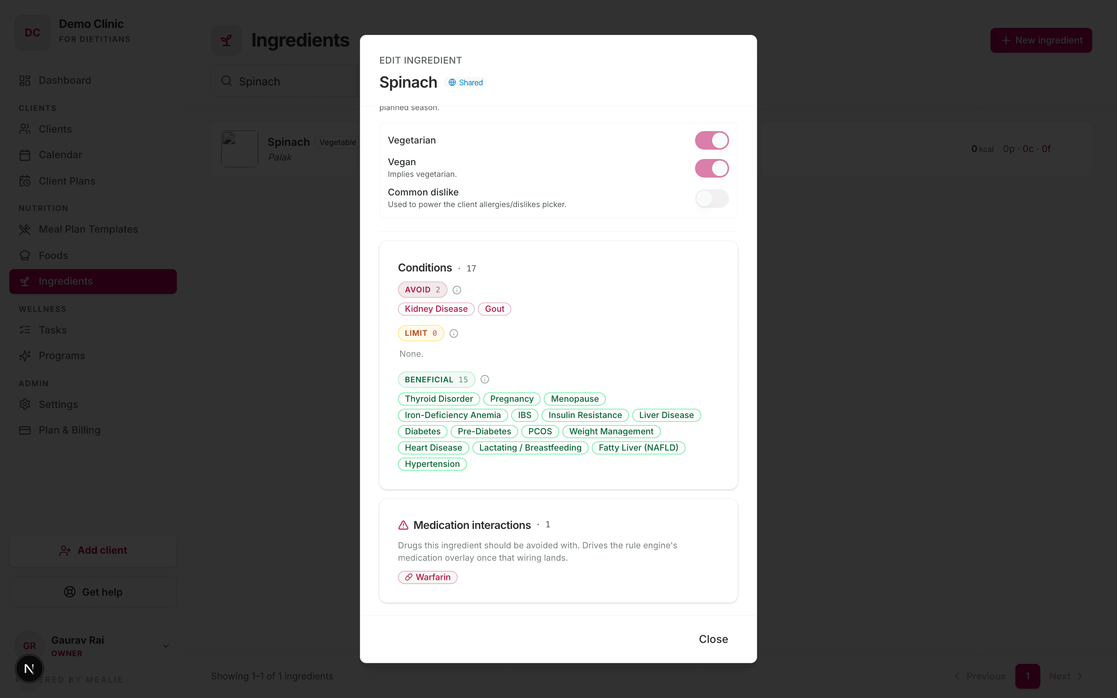Click the Iron-Deficiency Anemia tag

(452, 415)
